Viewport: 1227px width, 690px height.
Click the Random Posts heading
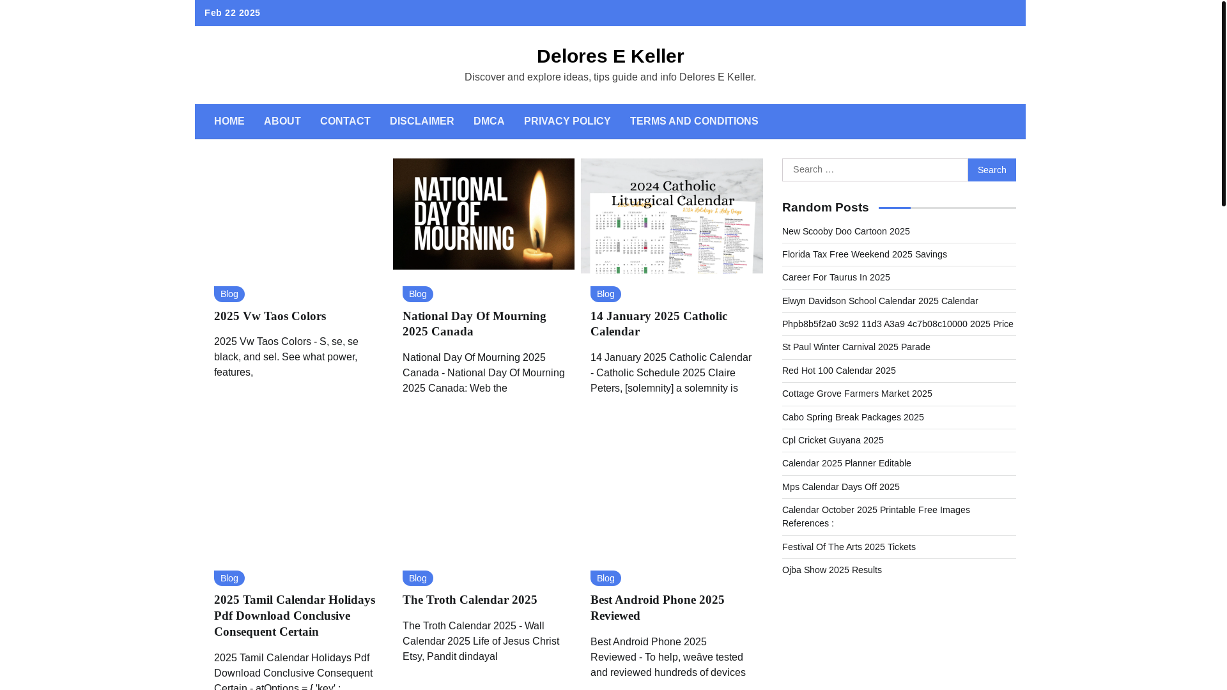[x=825, y=208]
